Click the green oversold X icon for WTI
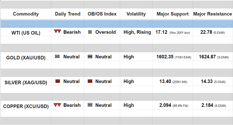The width and height of the screenshot is (233, 125). coord(90,32)
